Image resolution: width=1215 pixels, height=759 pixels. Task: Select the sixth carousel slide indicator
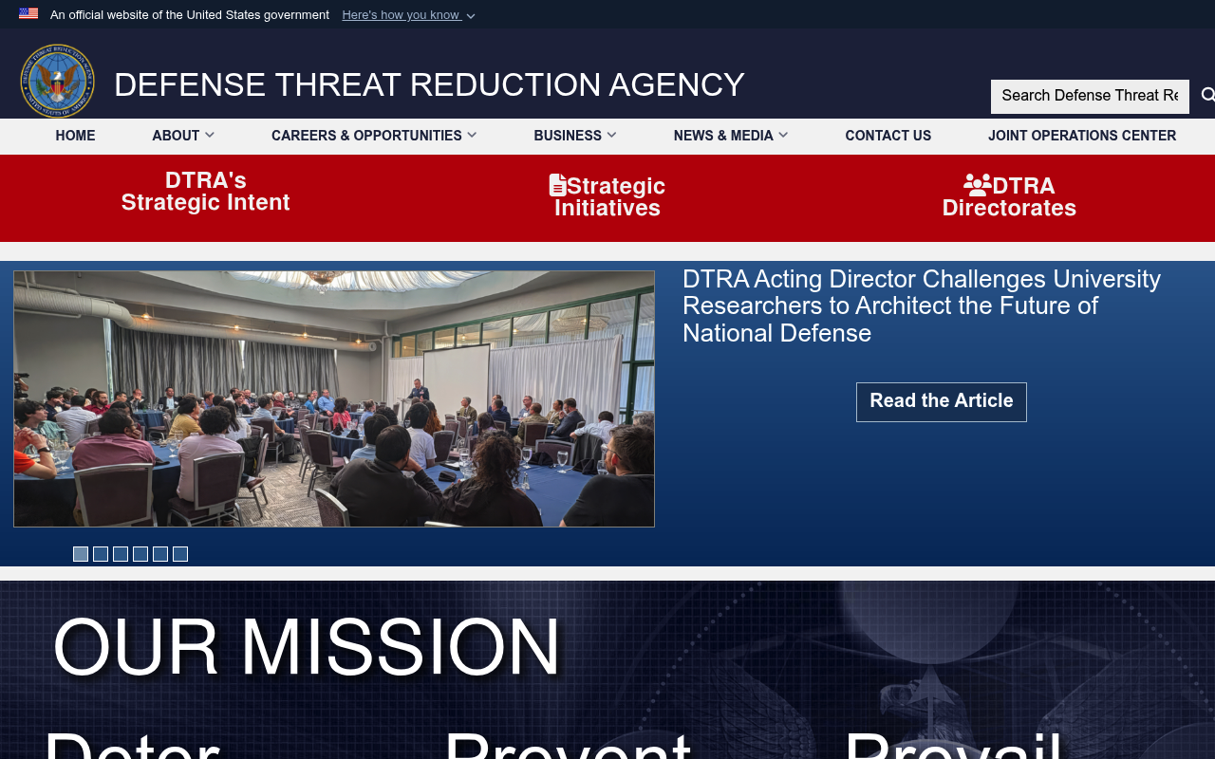[x=180, y=554]
